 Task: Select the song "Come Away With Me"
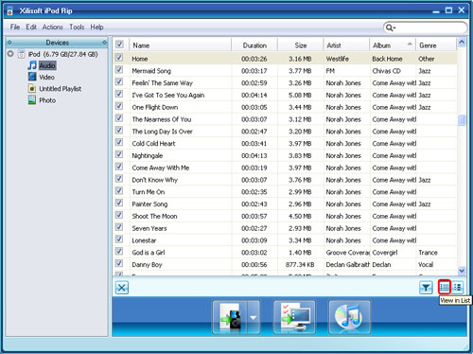[x=161, y=168]
